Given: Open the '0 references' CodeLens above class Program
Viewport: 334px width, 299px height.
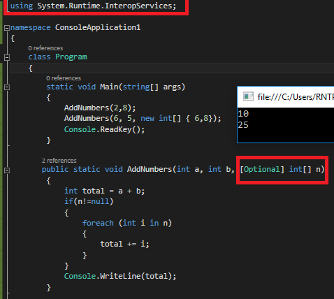Looking at the screenshot, I should pos(45,48).
